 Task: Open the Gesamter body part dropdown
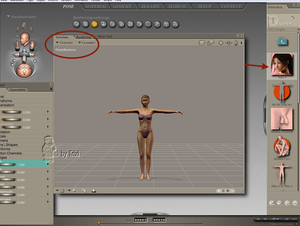[x=88, y=43]
